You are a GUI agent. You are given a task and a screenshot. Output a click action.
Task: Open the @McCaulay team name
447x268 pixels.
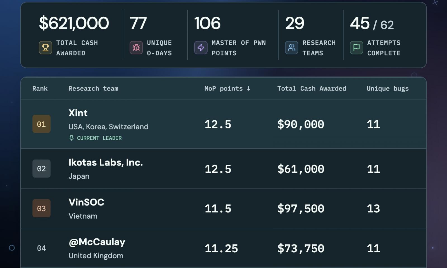(97, 242)
